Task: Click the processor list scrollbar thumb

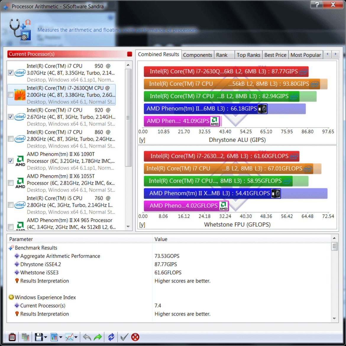Action: [128, 118]
